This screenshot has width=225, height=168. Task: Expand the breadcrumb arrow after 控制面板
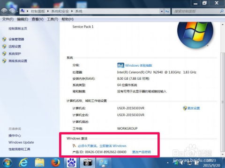coord(48,11)
